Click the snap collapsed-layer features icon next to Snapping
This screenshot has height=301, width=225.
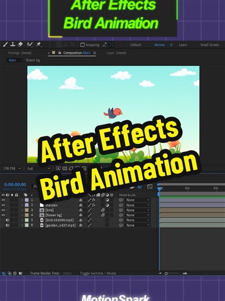click(x=104, y=45)
